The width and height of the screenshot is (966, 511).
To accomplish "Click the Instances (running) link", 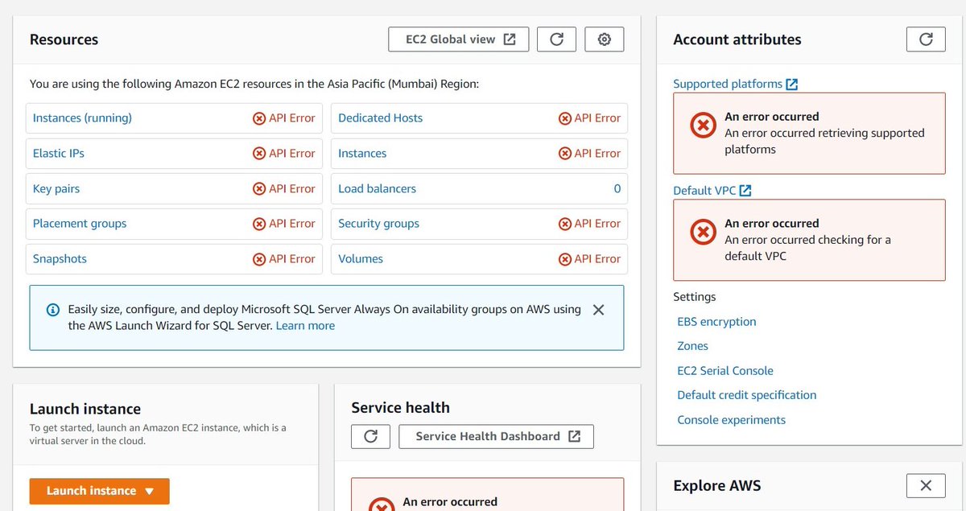I will (x=82, y=117).
